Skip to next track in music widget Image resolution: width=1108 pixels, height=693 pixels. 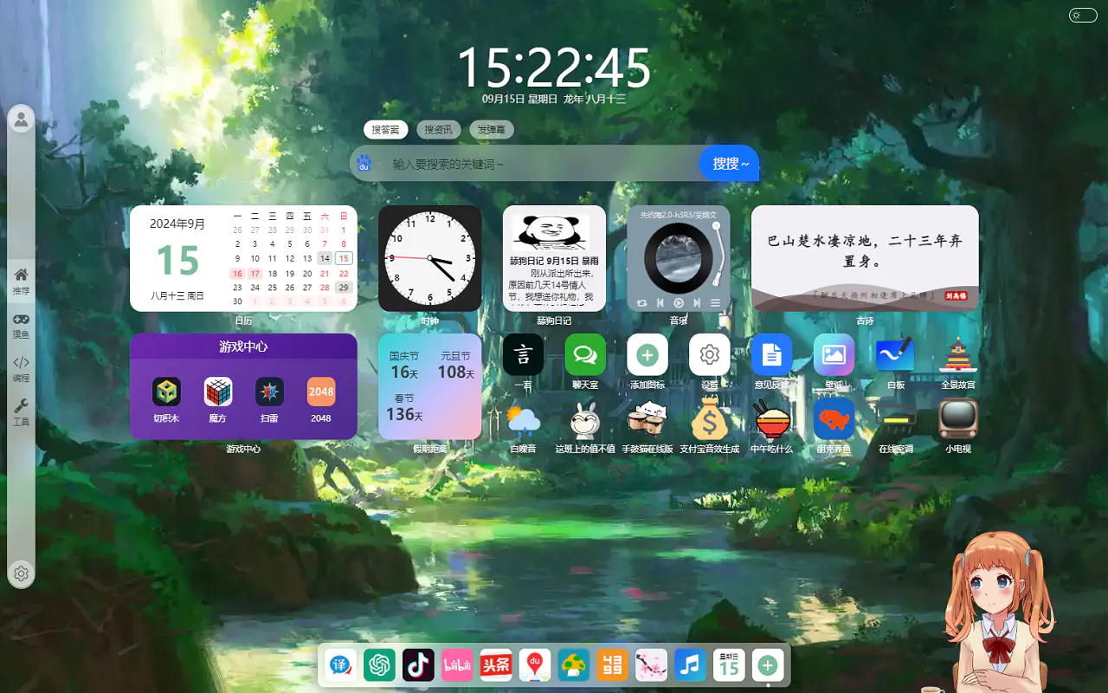[x=697, y=302]
